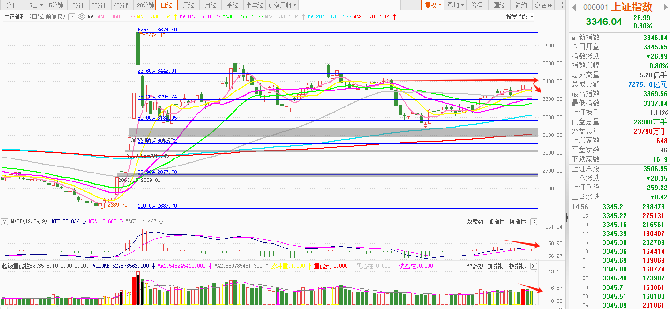Expand chart with the full-screen icon
Image resolution: width=670 pixels, height=309 pixels.
click(559, 5)
